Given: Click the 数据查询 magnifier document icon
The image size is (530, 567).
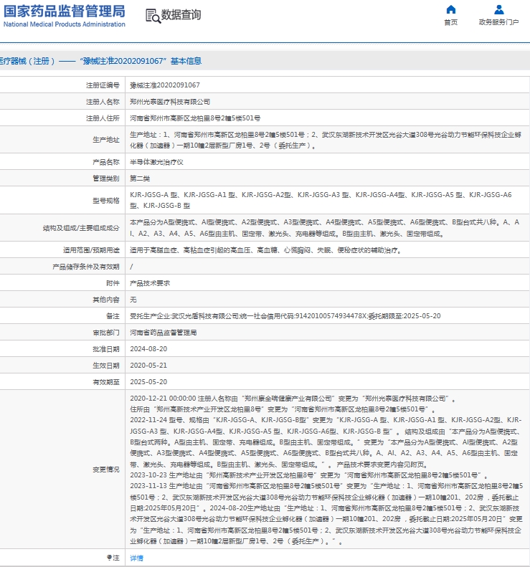Looking at the screenshot, I should pyautogui.click(x=153, y=16).
